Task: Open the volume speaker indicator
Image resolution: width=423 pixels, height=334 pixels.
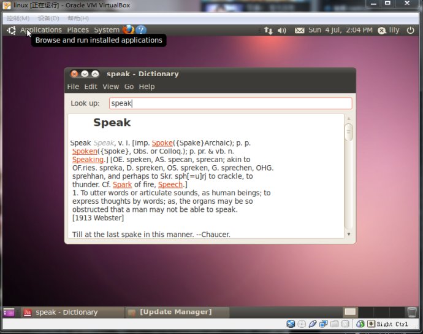Action: (281, 30)
